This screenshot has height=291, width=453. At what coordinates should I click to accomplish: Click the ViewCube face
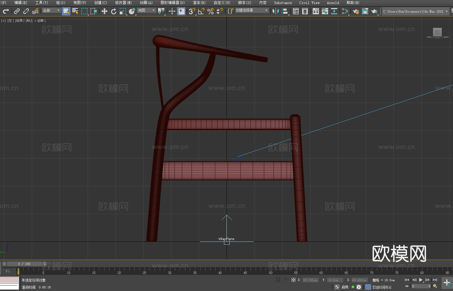click(x=437, y=32)
